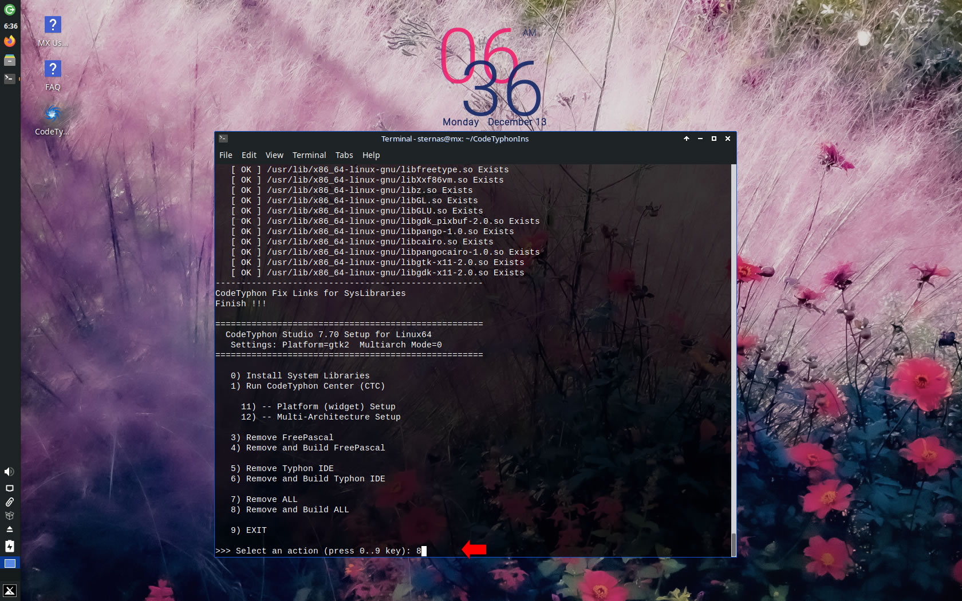Click the terminal icon in window titlebar

[223, 139]
